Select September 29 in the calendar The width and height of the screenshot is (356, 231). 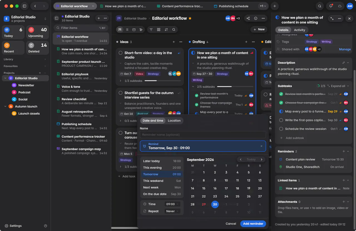click(204, 204)
